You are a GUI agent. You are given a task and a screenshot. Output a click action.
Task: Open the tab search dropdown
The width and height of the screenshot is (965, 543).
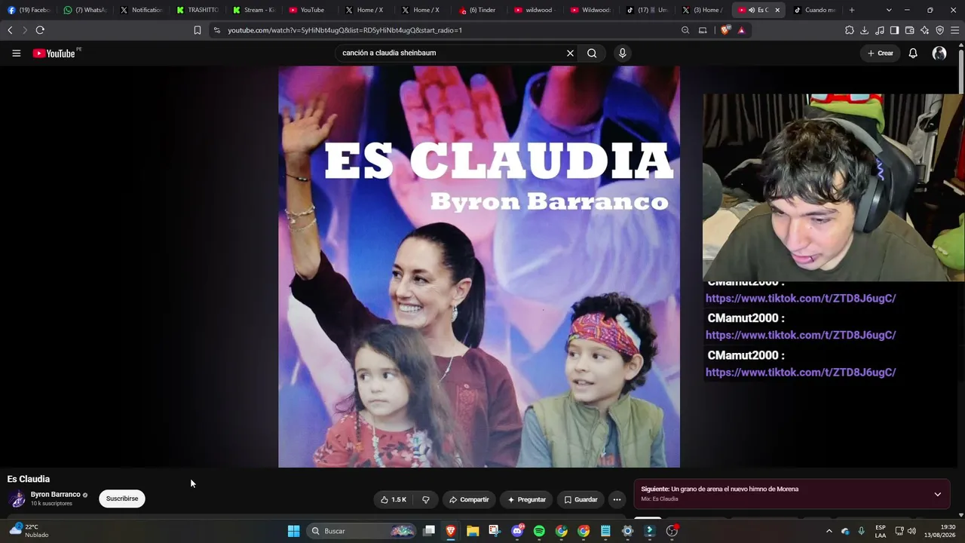(889, 10)
